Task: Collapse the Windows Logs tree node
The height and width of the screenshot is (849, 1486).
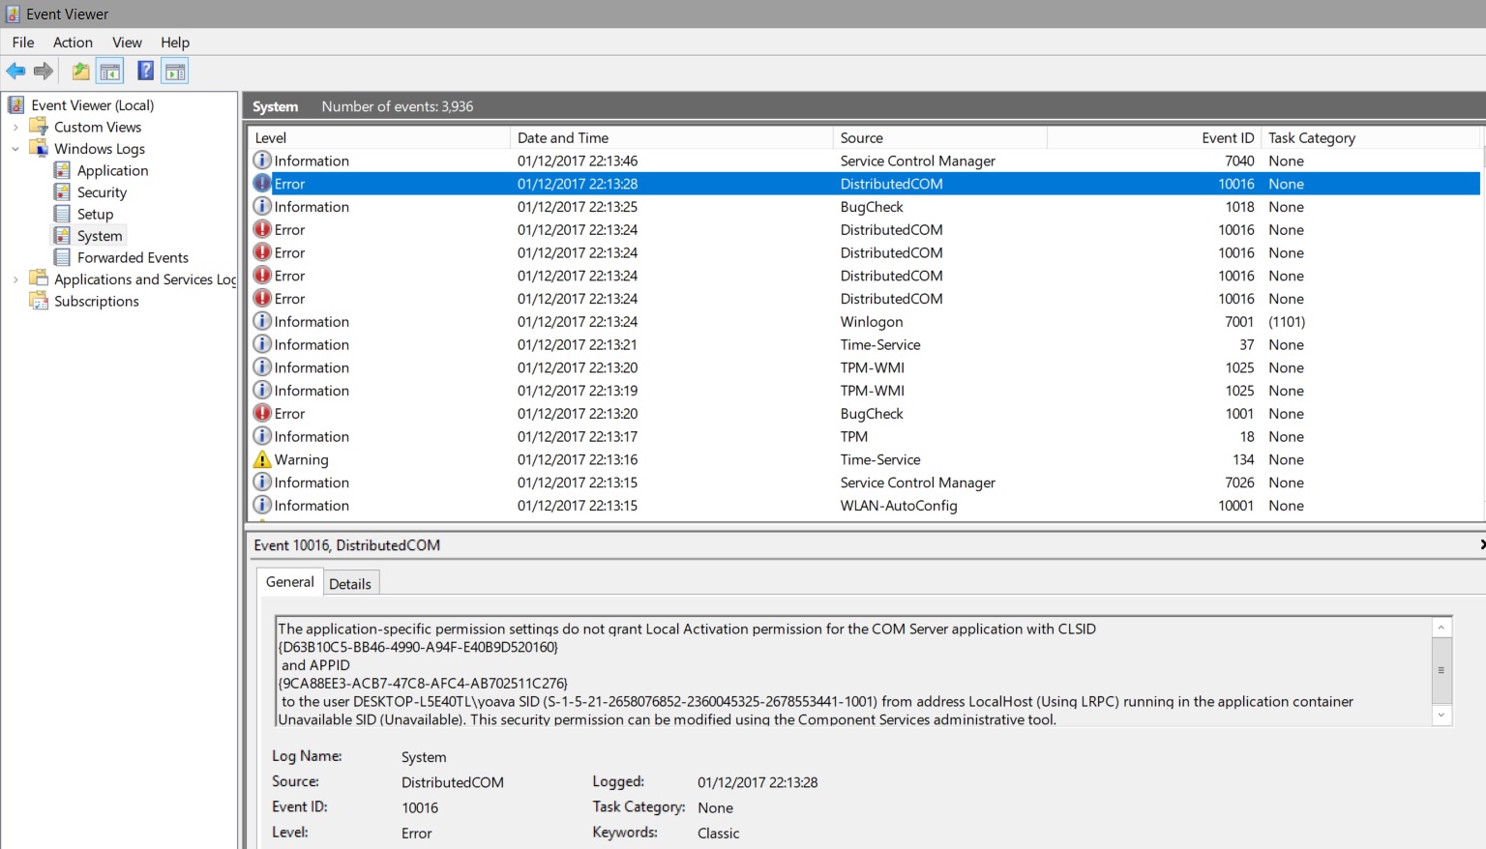Action: coord(15,149)
